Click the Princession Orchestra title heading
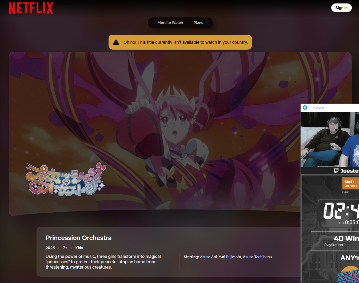359x283 pixels. click(78, 238)
